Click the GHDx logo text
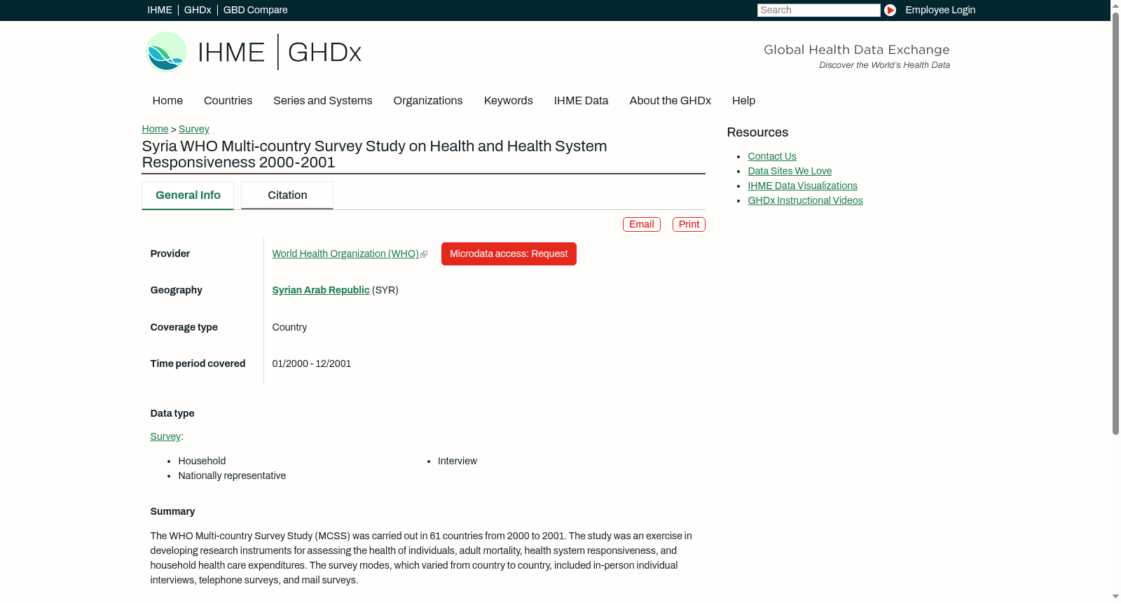1121x603 pixels. (x=324, y=53)
